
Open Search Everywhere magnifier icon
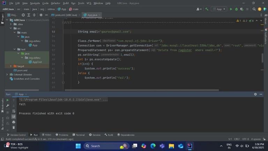(x=254, y=9)
